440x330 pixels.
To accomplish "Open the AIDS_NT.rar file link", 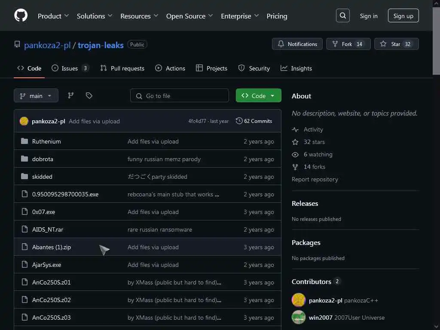I will [48, 229].
